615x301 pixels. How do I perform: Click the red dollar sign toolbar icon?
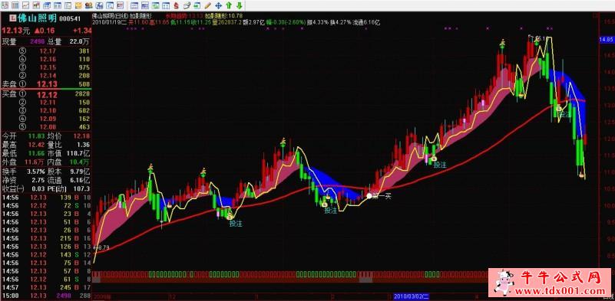tap(176, 5)
